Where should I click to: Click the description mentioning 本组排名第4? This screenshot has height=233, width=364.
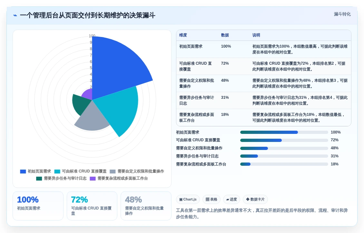coord(300,100)
